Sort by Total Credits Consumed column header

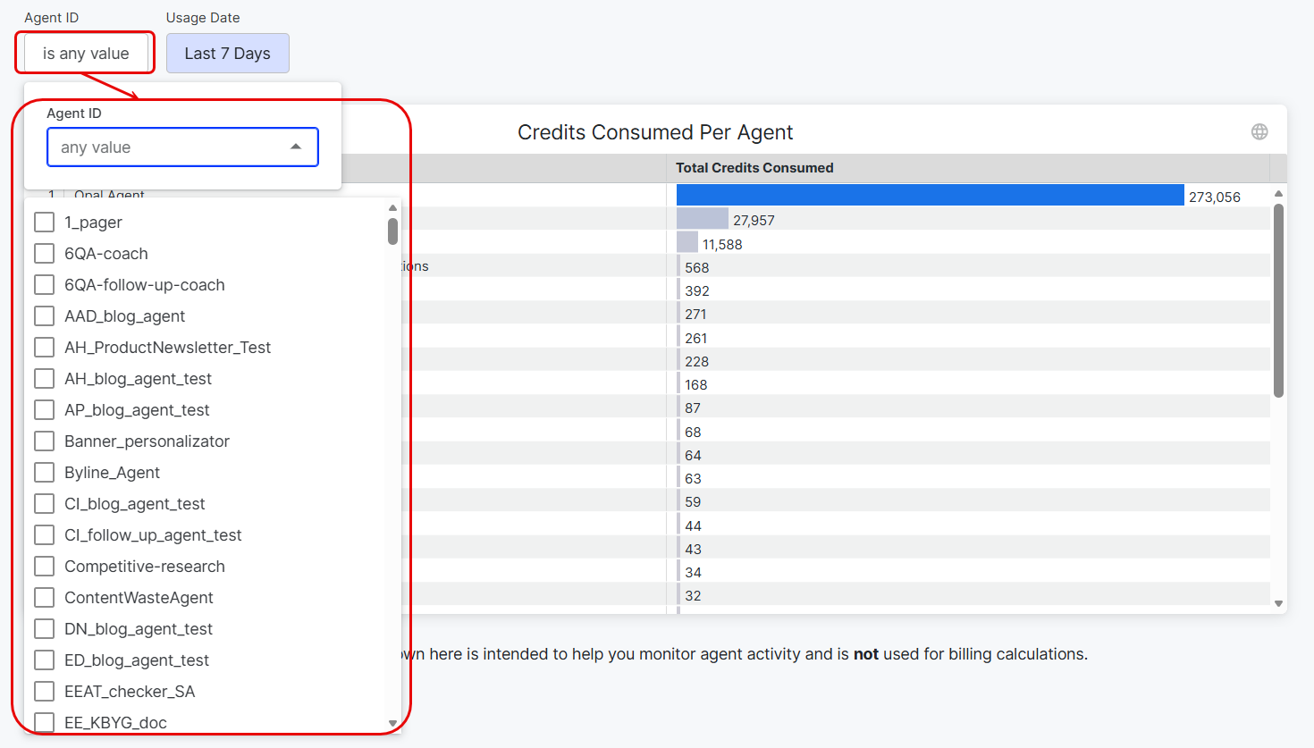pyautogui.click(x=754, y=168)
